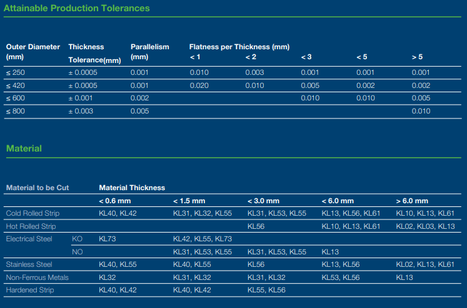Select the "< 1.5 mm" thickness column header
Screen dimensions: 467x308
tap(189, 201)
